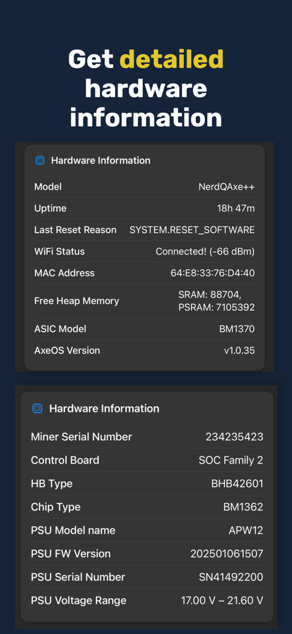Click the 'PSRAM: 7105392' memory value
The height and width of the screenshot is (634, 292).
[217, 307]
